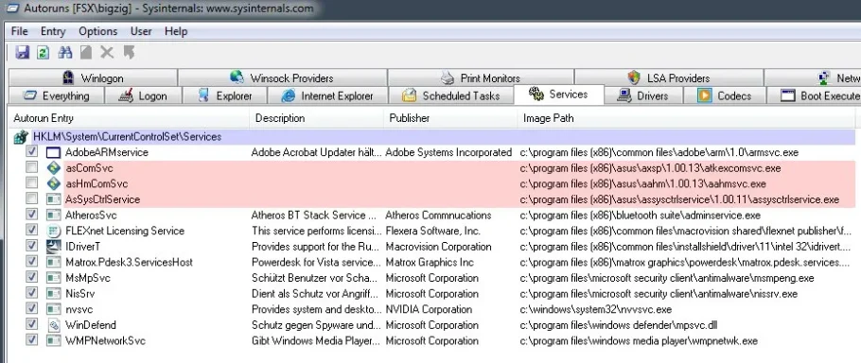Switch to the Drivers tab
The width and height of the screenshot is (861, 363).
(643, 96)
